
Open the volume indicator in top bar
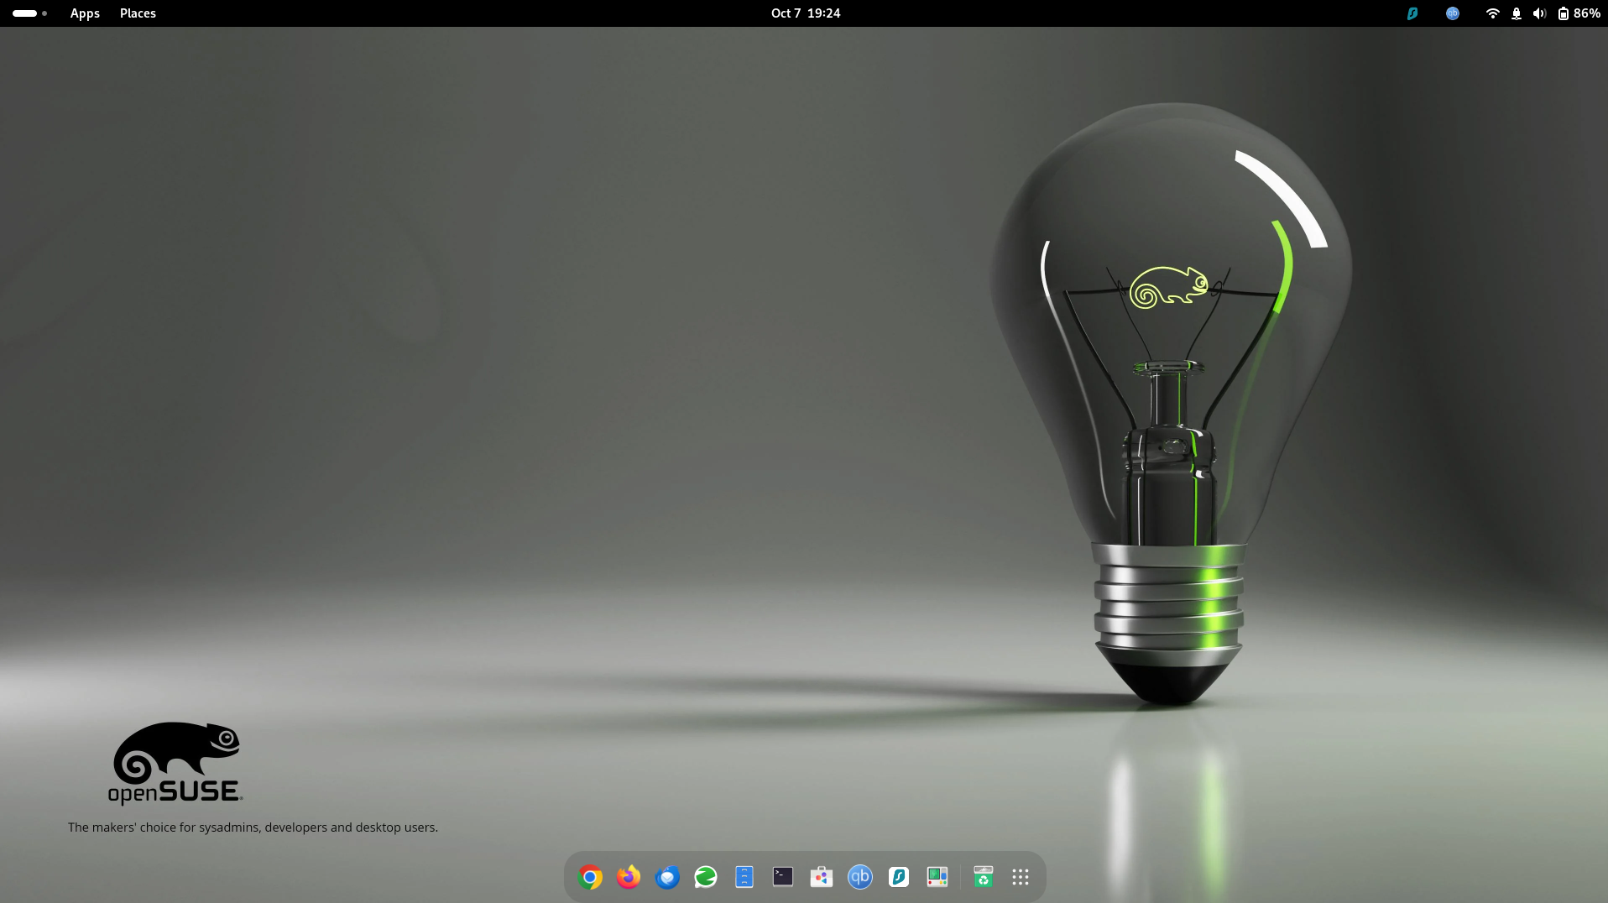[1539, 13]
